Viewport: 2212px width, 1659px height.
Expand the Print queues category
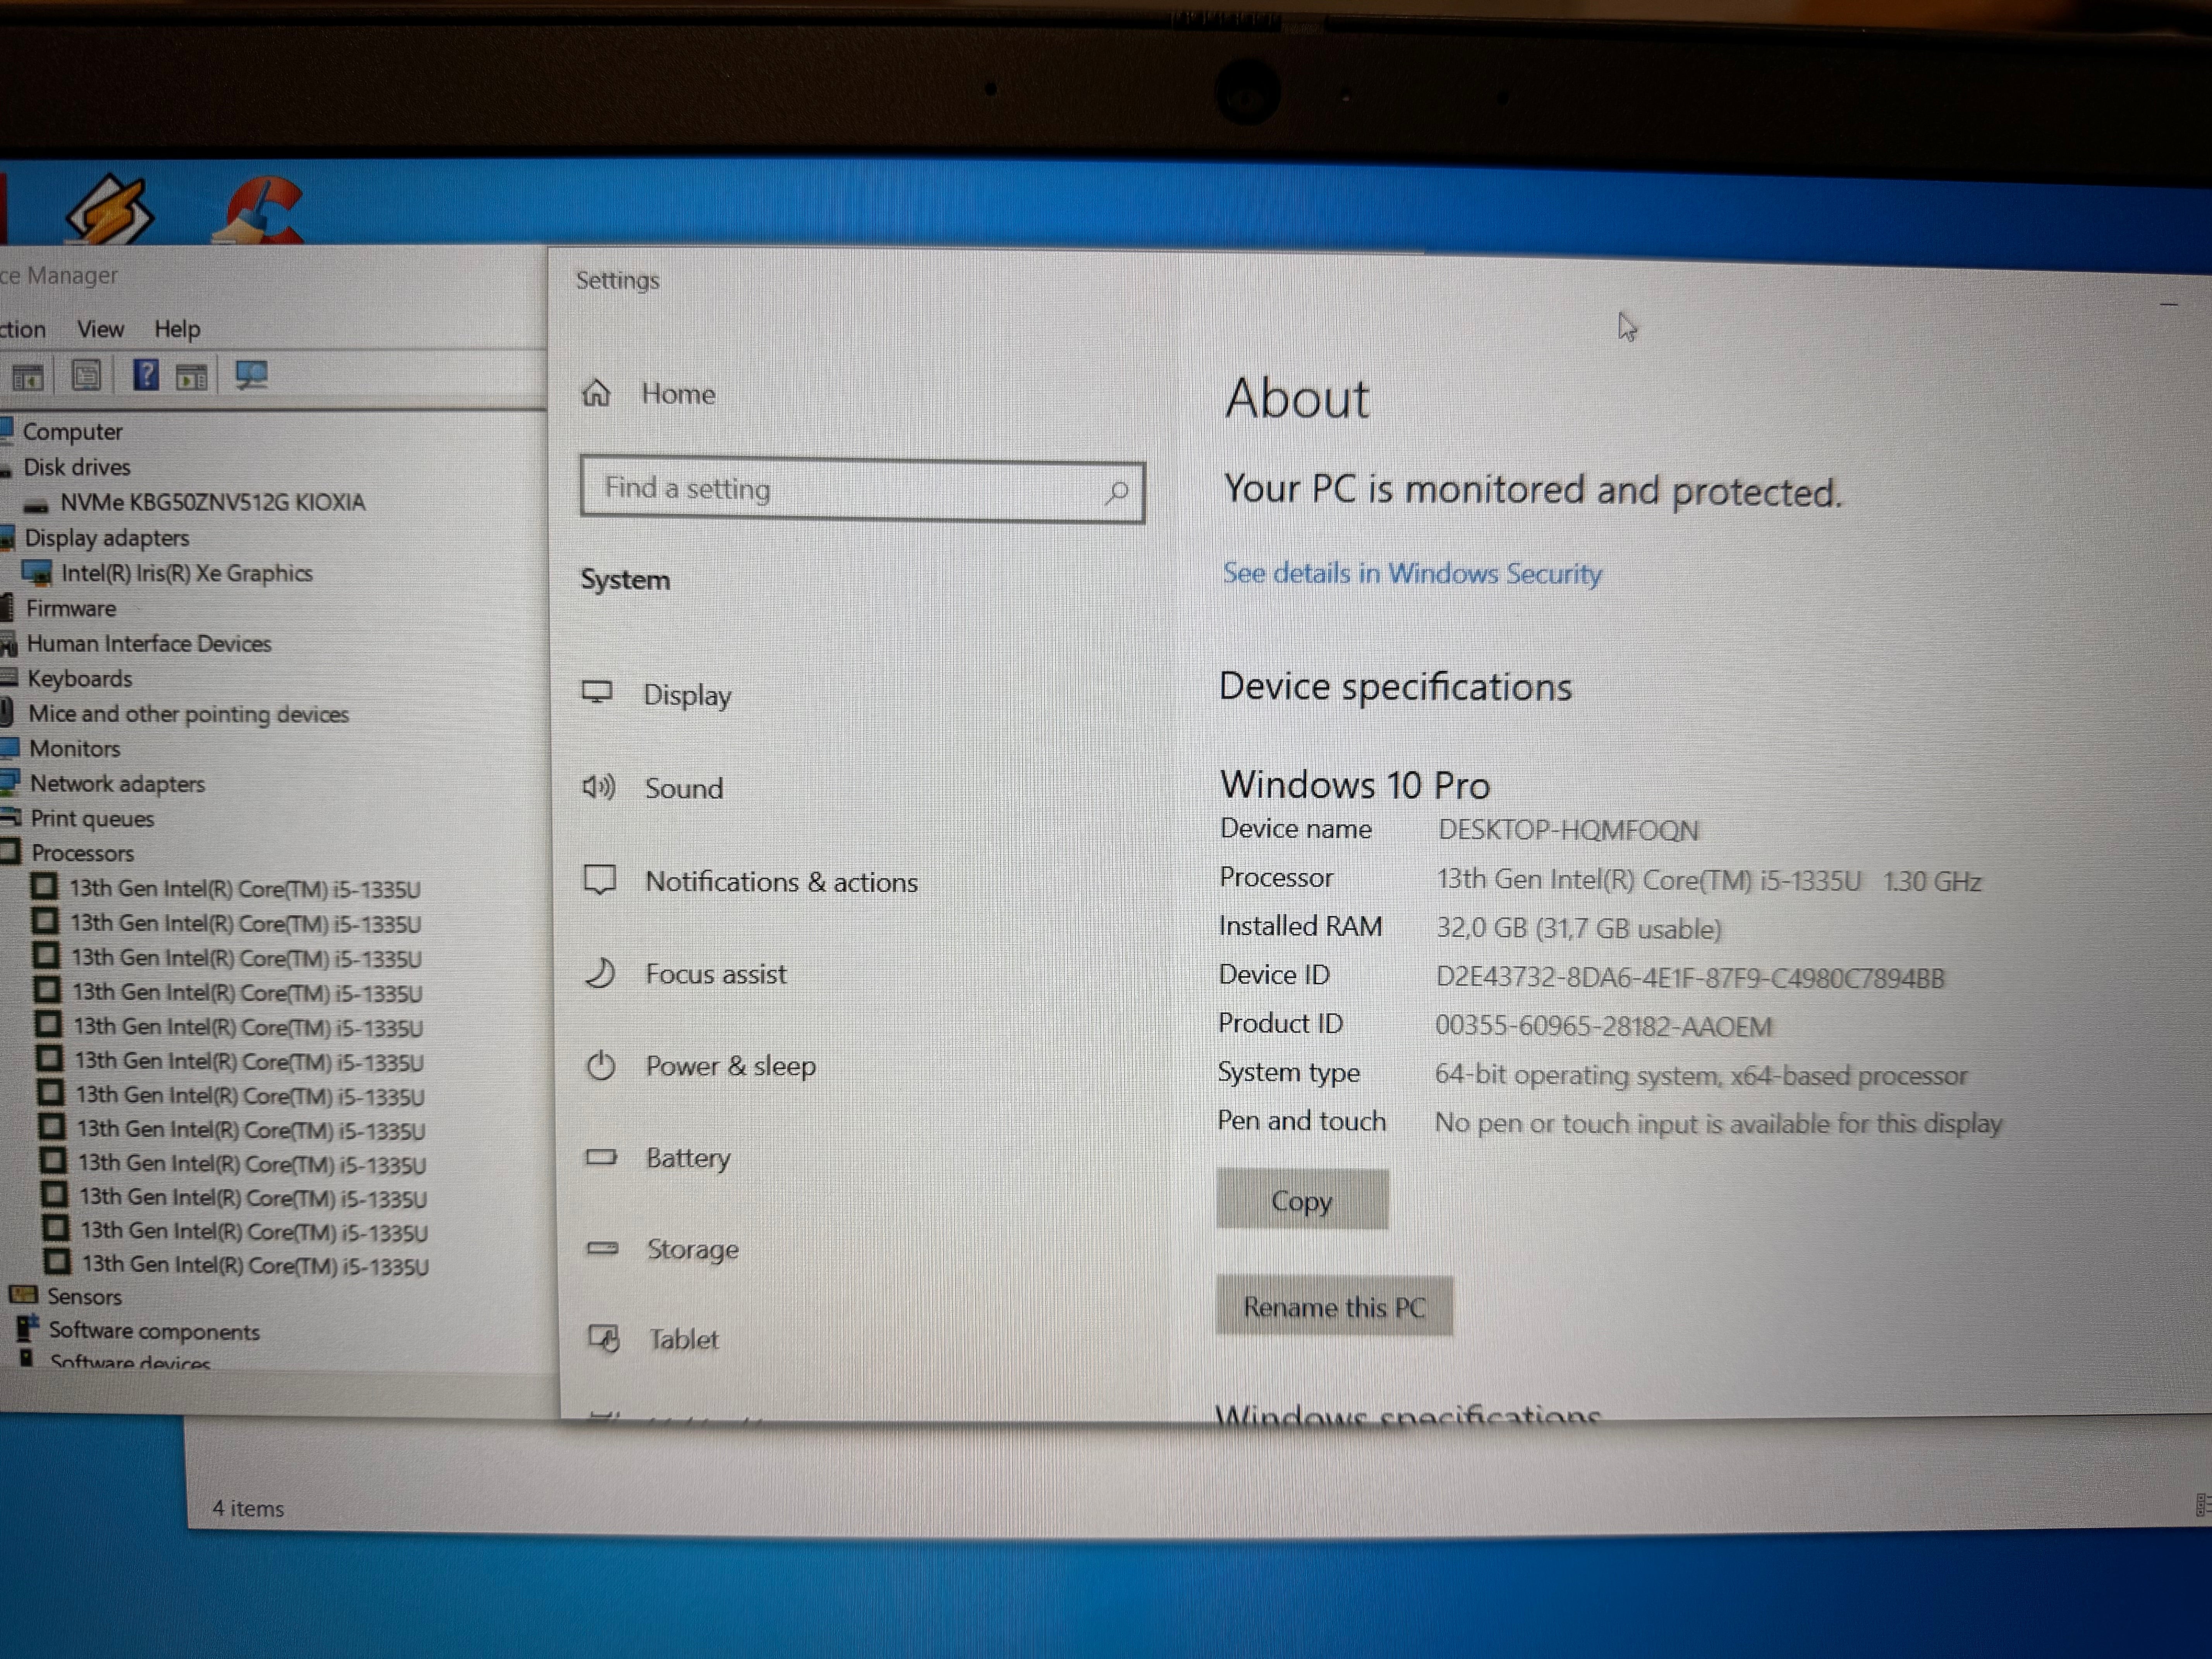[92, 819]
